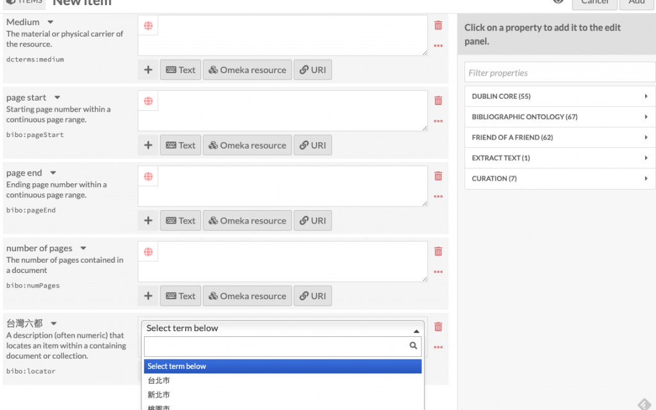The width and height of the screenshot is (656, 410).
Task: Expand the Bibliographic Ontology vocabulary
Action: (x=560, y=117)
